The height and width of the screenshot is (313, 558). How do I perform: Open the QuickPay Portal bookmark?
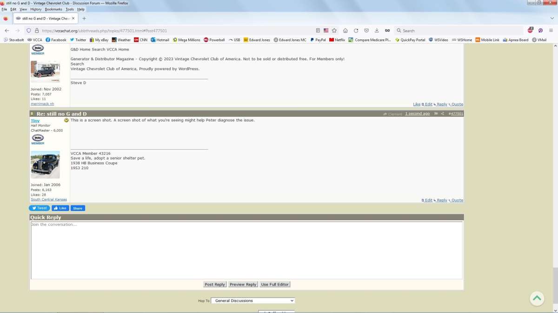point(410,40)
